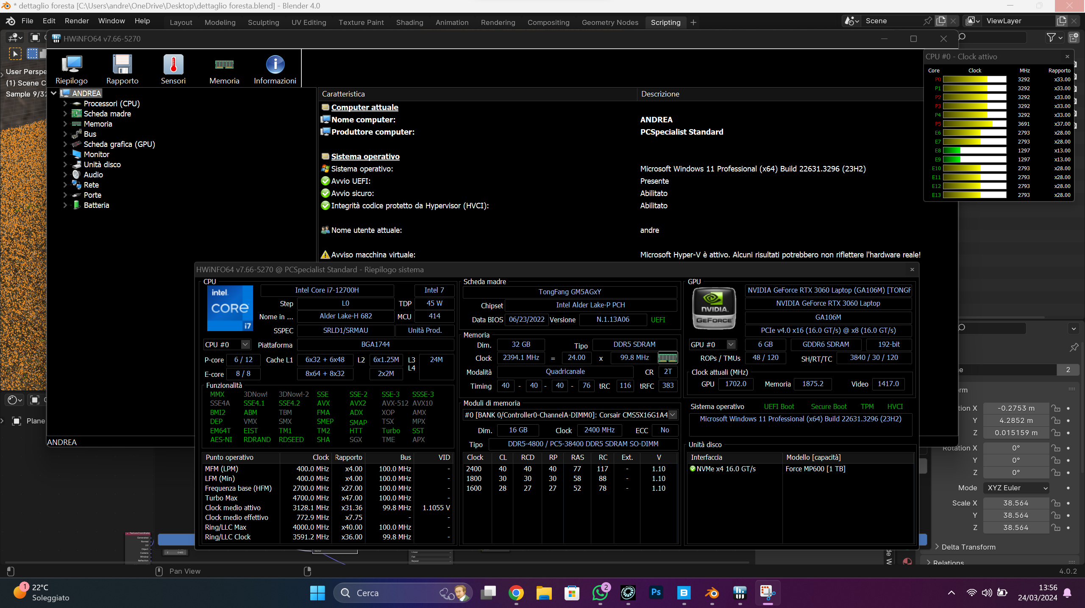Open WhatsApp from the taskbar
The width and height of the screenshot is (1085, 608).
click(600, 593)
